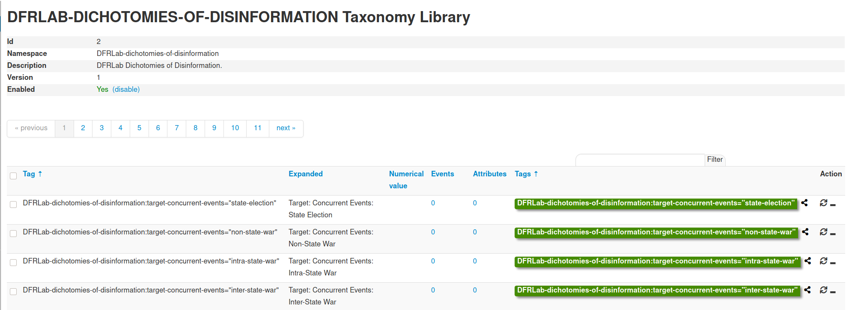This screenshot has height=310, width=846.
Task: Jump to page 11 of pagination
Action: [257, 128]
